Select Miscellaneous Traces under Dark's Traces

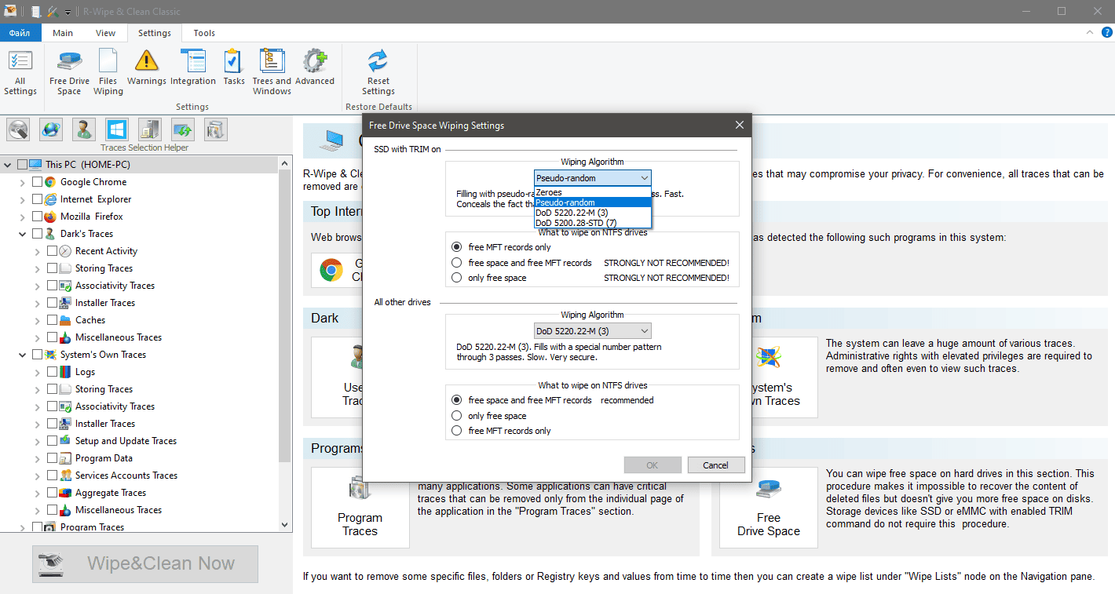pos(119,337)
